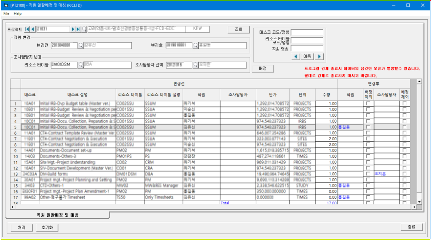Click left arrow next to 이동 button
Screen dimensions: 431x240
[x=296, y=57]
